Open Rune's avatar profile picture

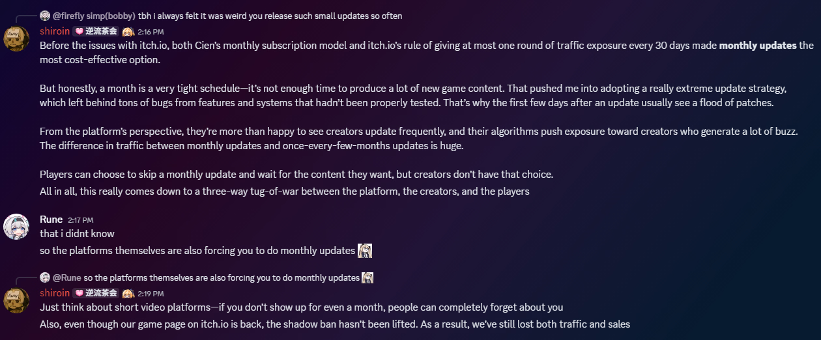coord(16,226)
